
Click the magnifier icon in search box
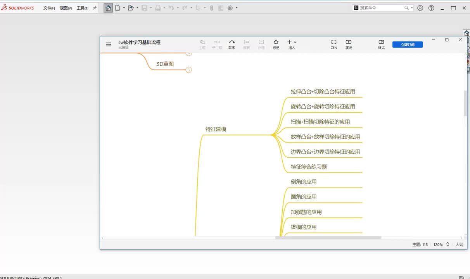(406, 8)
